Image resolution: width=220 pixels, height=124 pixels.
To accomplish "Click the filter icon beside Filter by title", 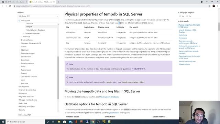I will click(19, 21).
